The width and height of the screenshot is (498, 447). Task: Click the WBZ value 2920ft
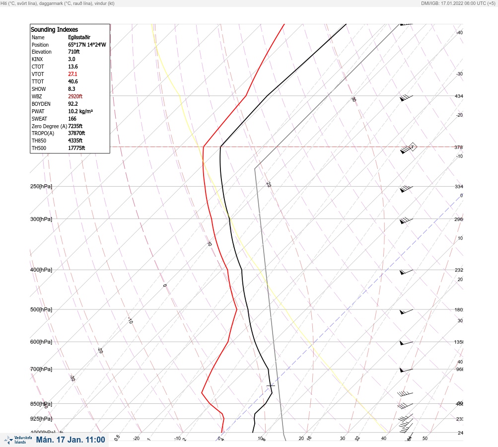coord(75,96)
